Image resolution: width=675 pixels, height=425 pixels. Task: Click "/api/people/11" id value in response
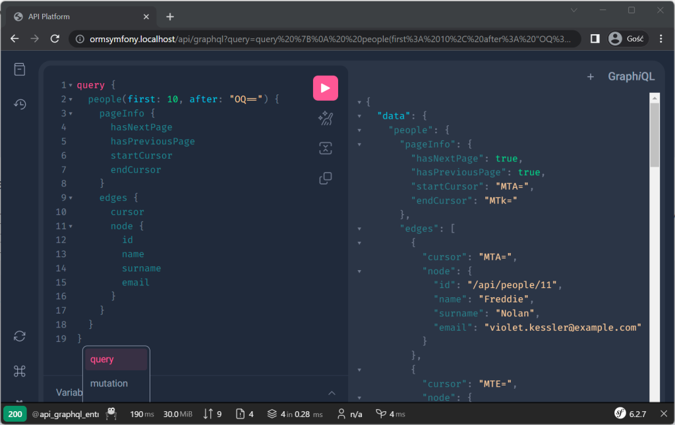[512, 285]
